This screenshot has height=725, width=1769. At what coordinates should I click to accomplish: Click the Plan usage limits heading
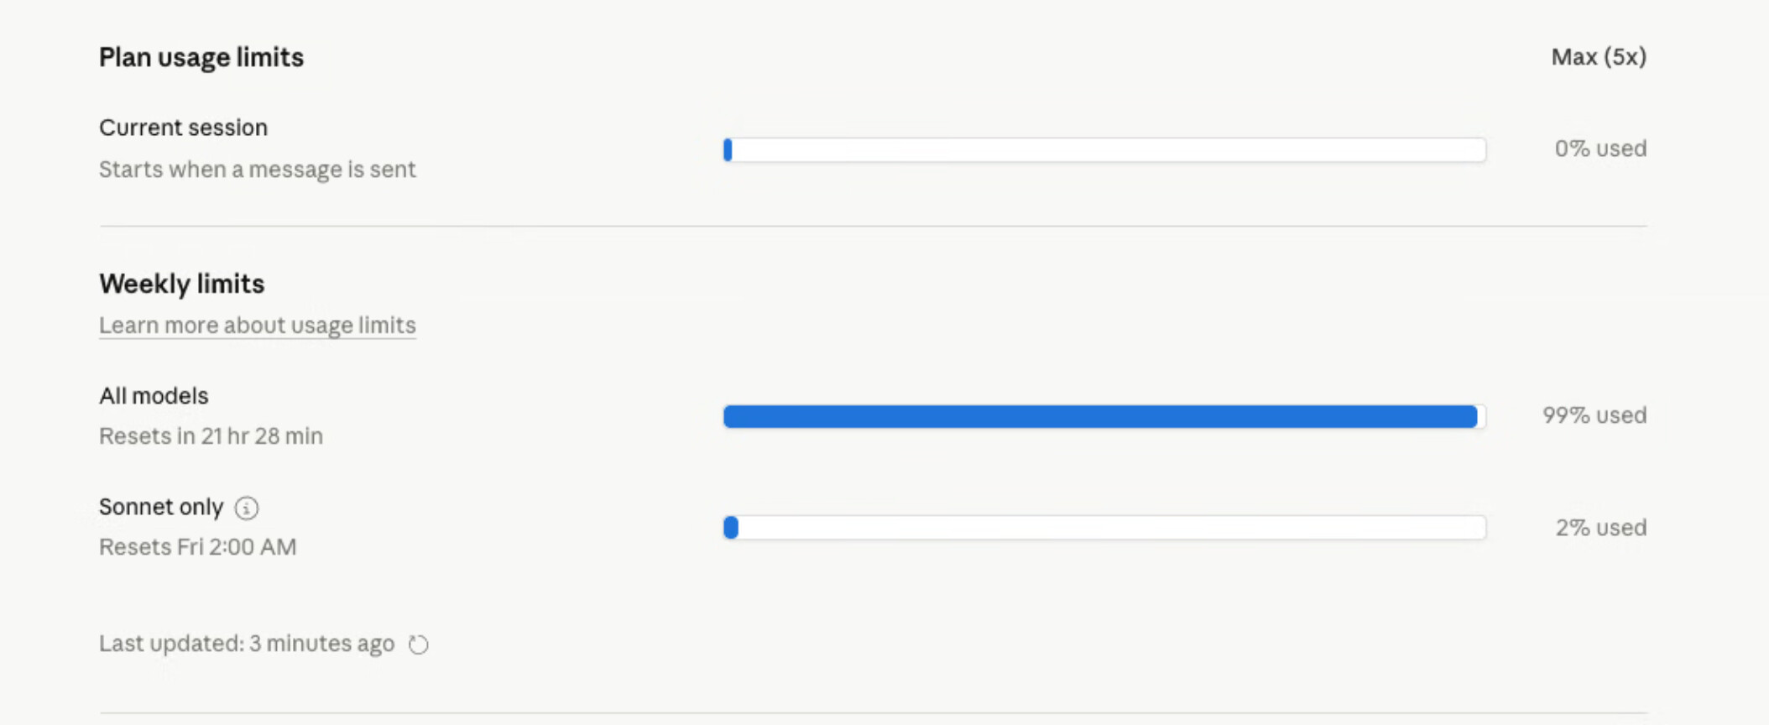(201, 57)
